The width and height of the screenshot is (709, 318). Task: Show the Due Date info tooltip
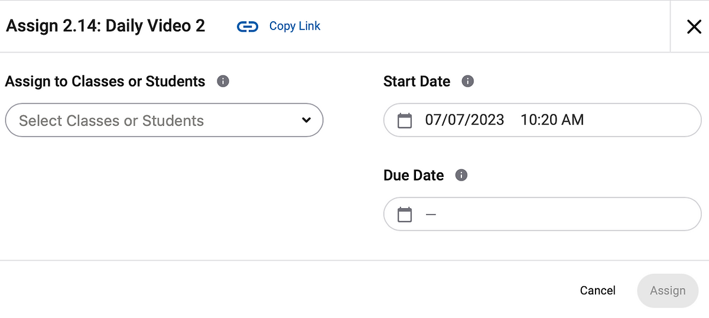(x=461, y=175)
